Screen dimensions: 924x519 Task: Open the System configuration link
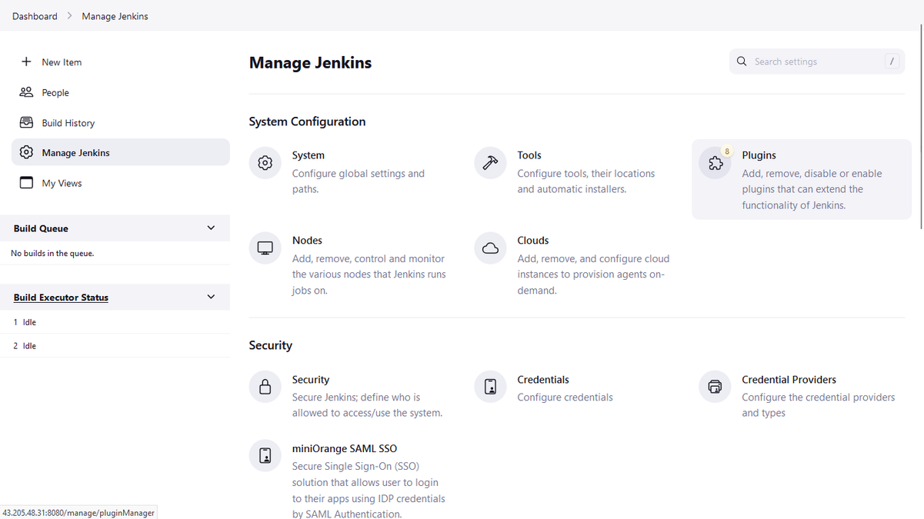309,155
